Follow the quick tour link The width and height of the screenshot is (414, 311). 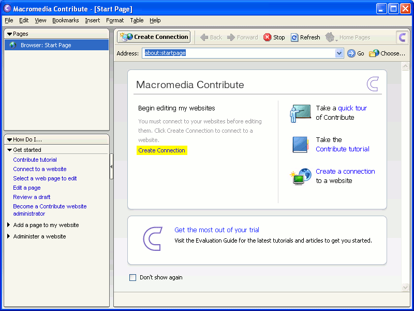coord(352,108)
